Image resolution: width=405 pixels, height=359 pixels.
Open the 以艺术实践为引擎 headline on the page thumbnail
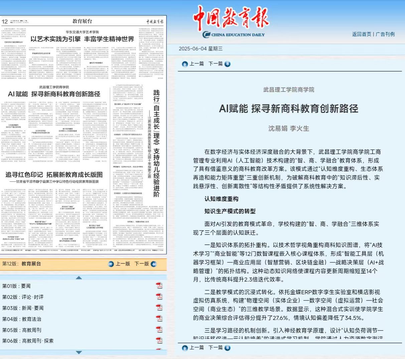(x=83, y=39)
